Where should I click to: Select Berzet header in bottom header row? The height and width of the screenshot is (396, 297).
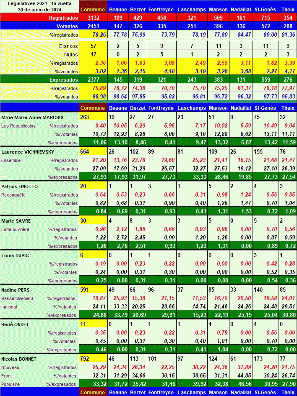click(x=138, y=393)
